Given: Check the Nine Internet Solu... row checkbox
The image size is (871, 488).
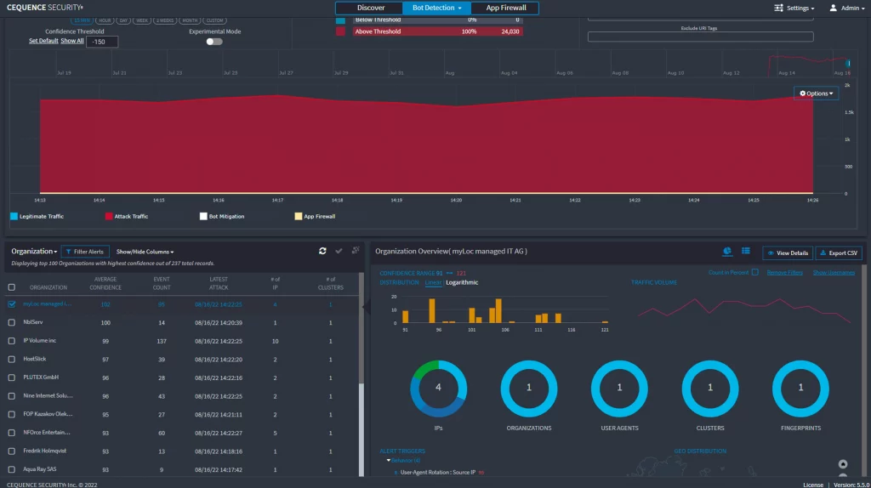Looking at the screenshot, I should click(x=12, y=396).
